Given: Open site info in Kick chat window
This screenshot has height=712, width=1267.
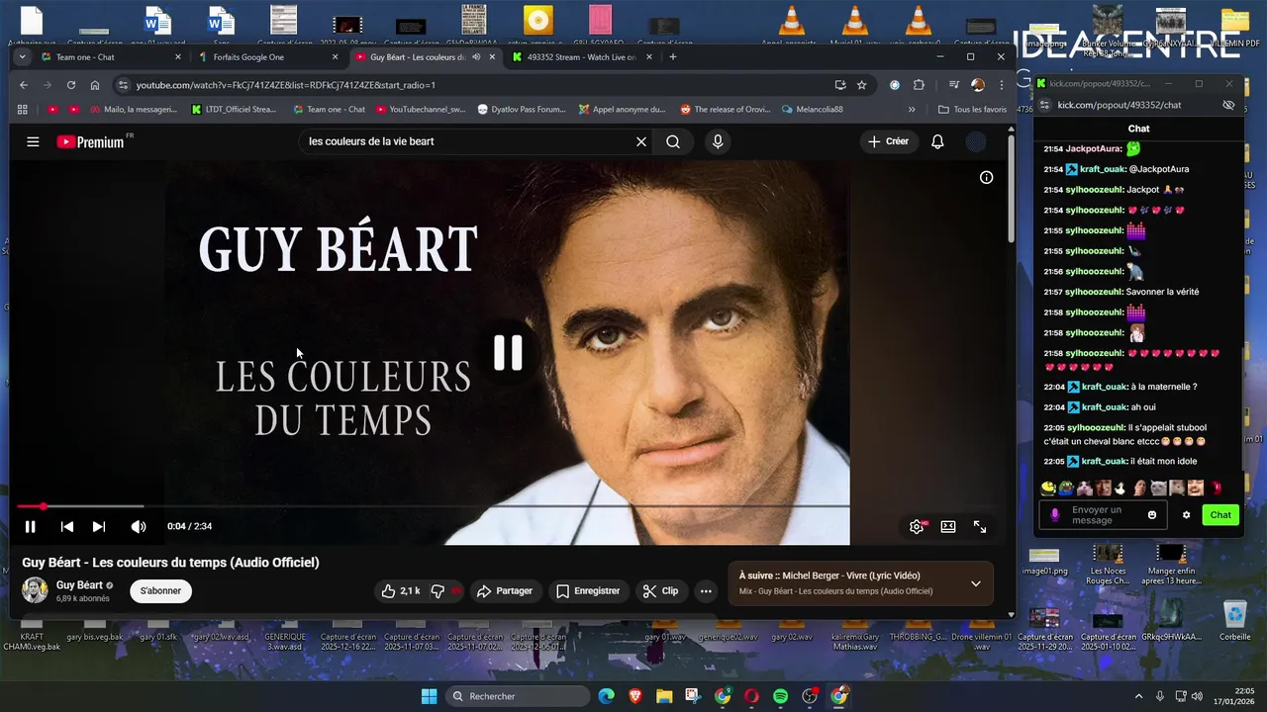Looking at the screenshot, I should (x=1043, y=105).
